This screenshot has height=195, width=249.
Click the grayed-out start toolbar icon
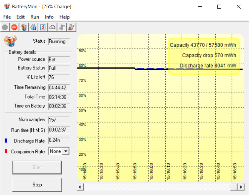pos(5,27)
